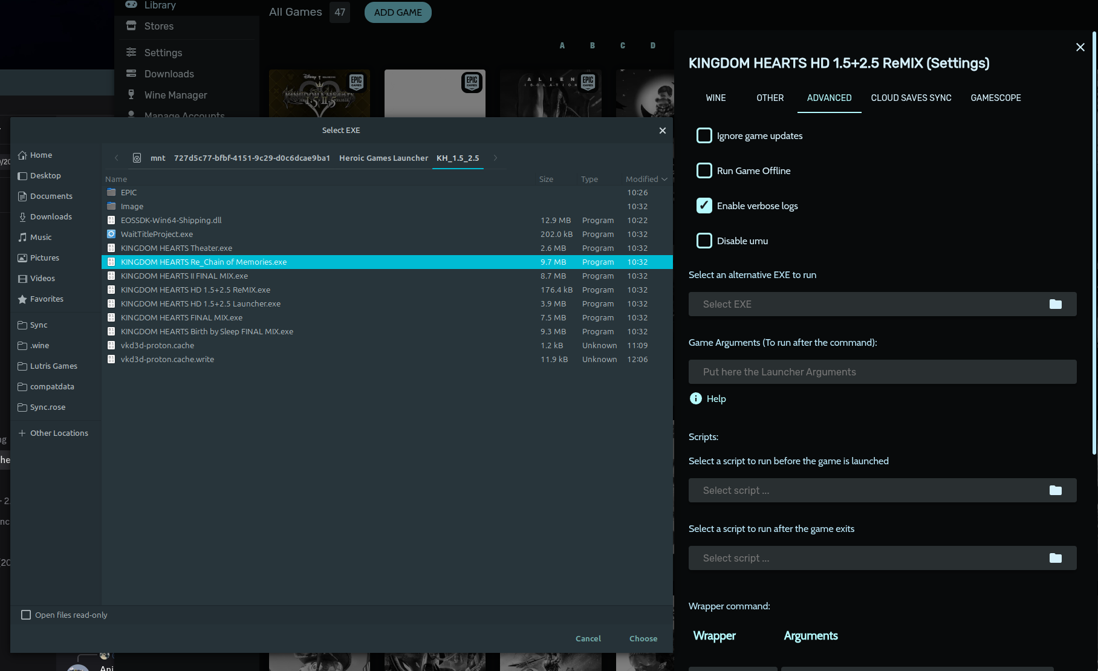Select KINGDOM HEARTS Birth by Sleep FINAL MIX.exe
The image size is (1098, 671).
[x=387, y=332]
